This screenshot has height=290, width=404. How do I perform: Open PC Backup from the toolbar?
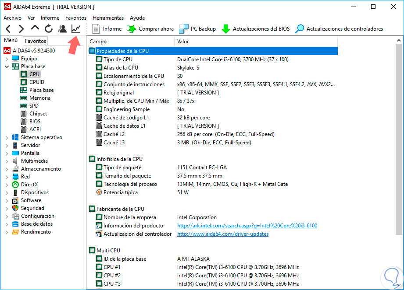click(198, 29)
